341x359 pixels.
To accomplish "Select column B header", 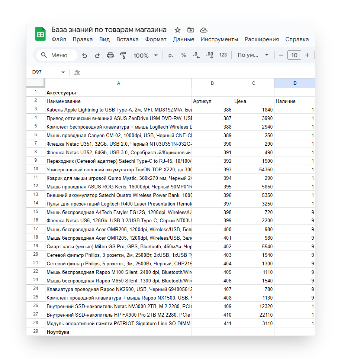I will tap(212, 83).
